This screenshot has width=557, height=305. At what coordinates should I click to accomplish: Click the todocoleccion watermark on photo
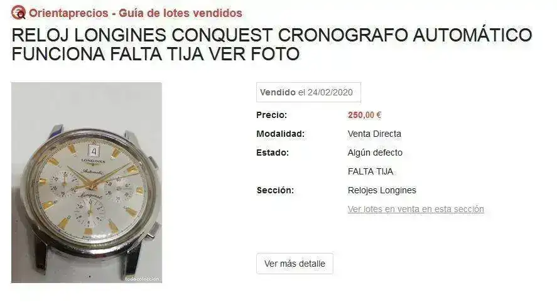pos(142,279)
